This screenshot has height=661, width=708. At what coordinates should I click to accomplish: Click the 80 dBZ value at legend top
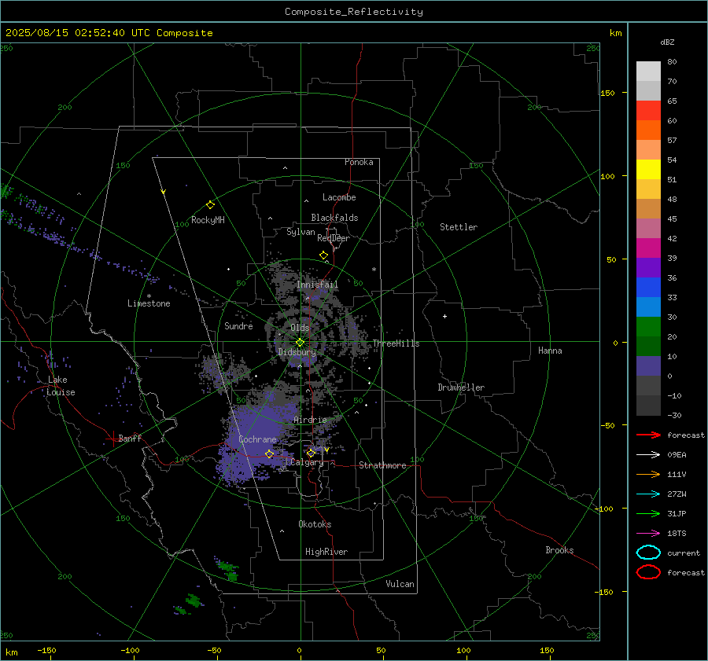pyautogui.click(x=672, y=62)
